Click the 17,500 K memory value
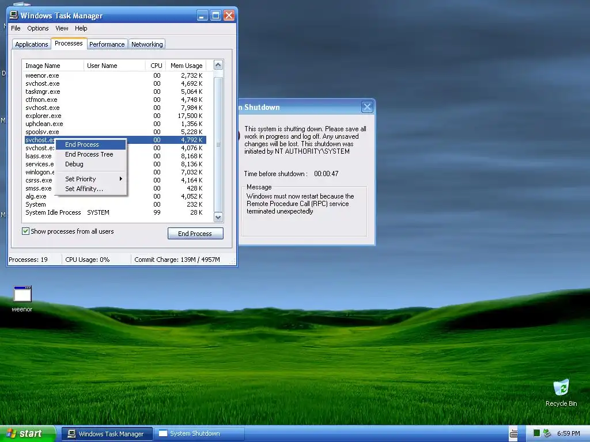Image resolution: width=590 pixels, height=442 pixels. click(190, 116)
